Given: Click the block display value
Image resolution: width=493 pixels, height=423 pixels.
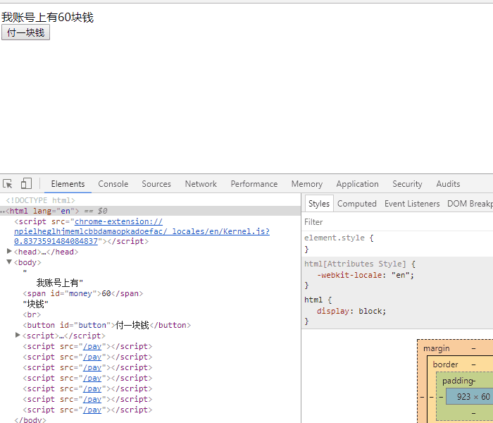Looking at the screenshot, I should (370, 311).
